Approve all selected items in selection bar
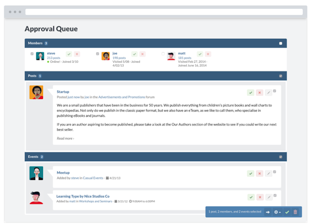The height and width of the screenshot is (224, 311). tap(287, 212)
